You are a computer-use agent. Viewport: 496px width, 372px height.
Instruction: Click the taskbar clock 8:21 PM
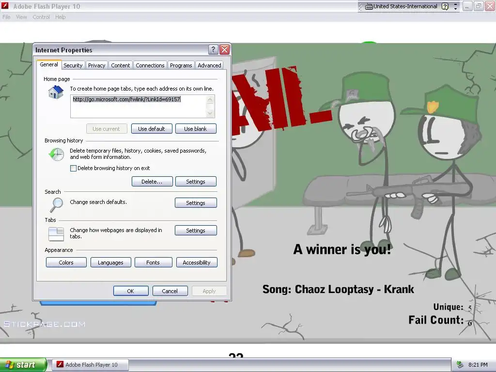pos(478,365)
